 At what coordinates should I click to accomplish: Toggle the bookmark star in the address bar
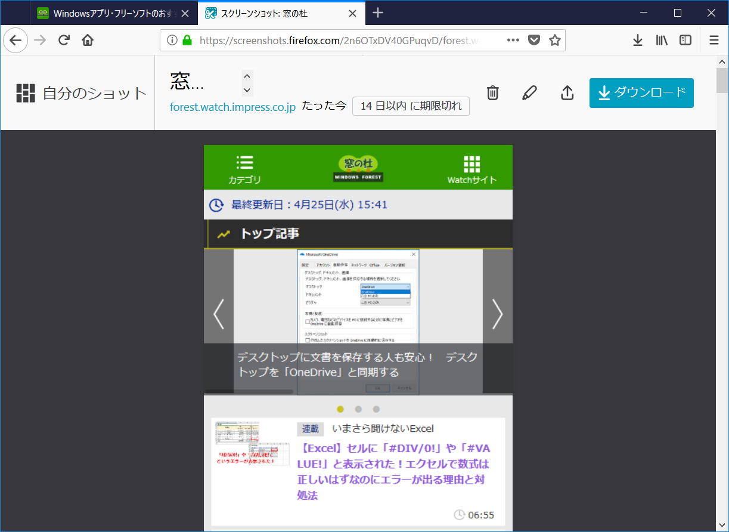553,40
